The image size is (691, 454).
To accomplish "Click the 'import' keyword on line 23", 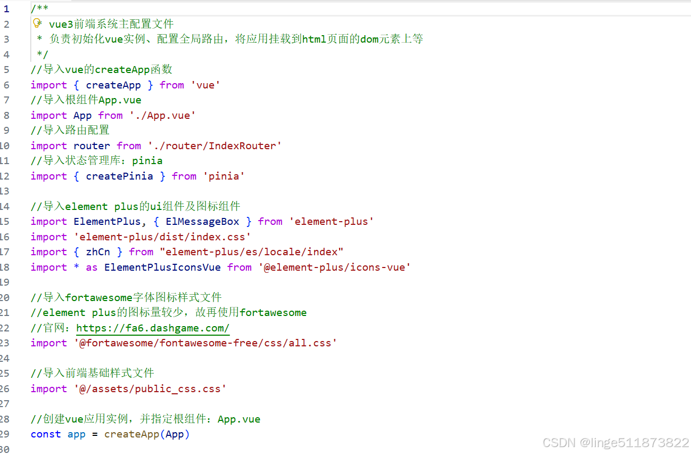I will 49,343.
